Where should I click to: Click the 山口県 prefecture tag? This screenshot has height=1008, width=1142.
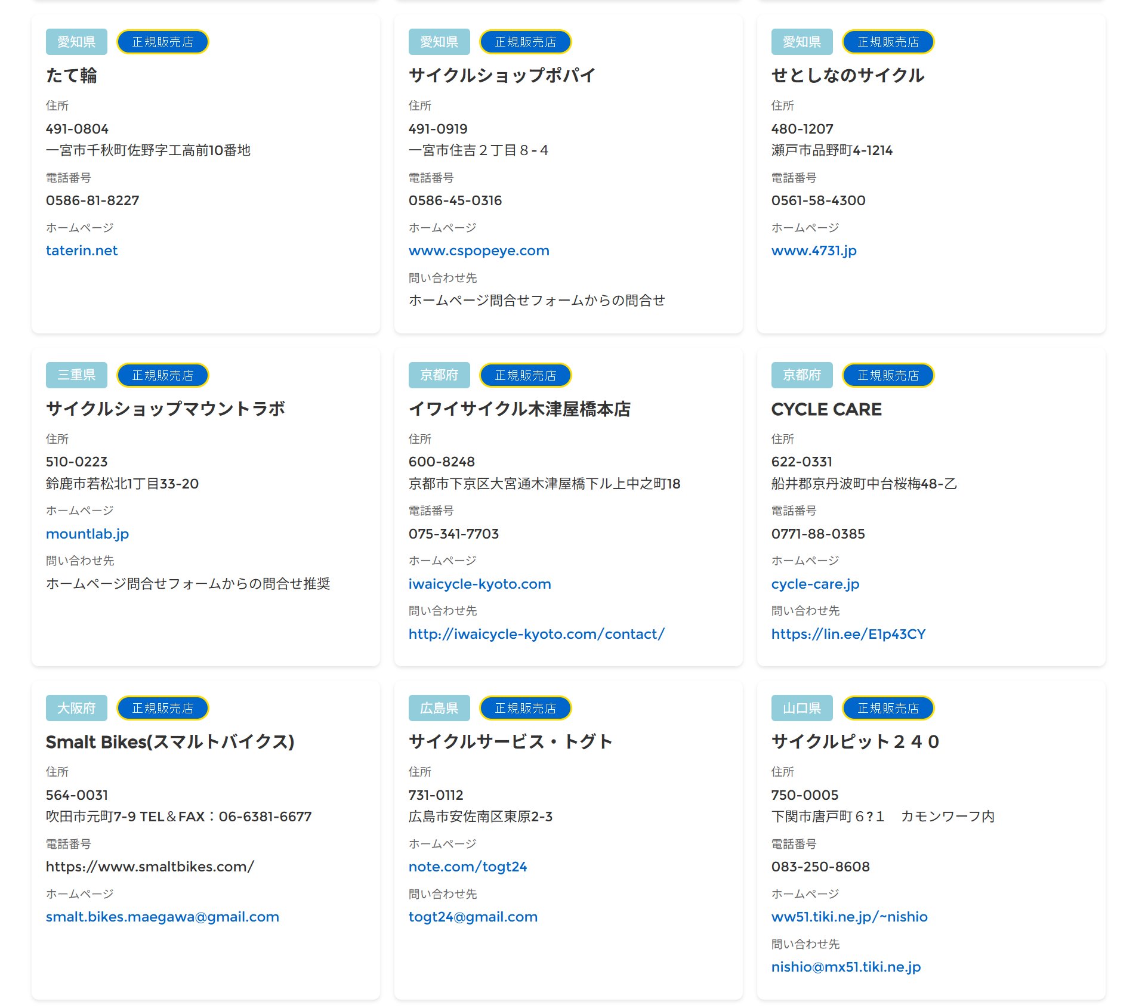[x=802, y=708]
